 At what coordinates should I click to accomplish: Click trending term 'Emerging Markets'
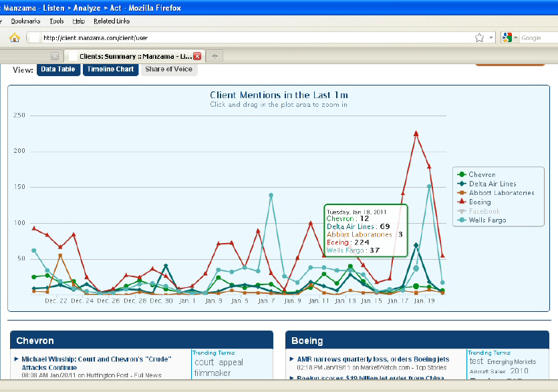point(512,362)
